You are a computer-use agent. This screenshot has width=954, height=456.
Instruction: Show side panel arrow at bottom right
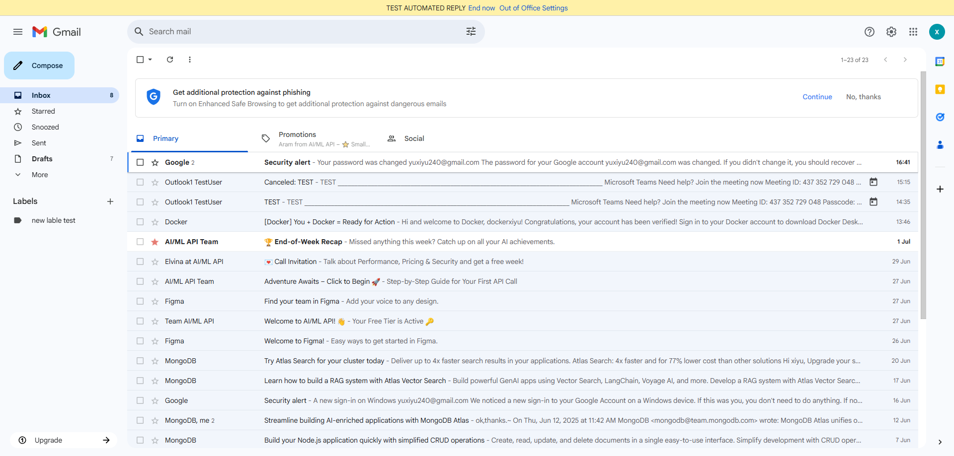tap(940, 442)
